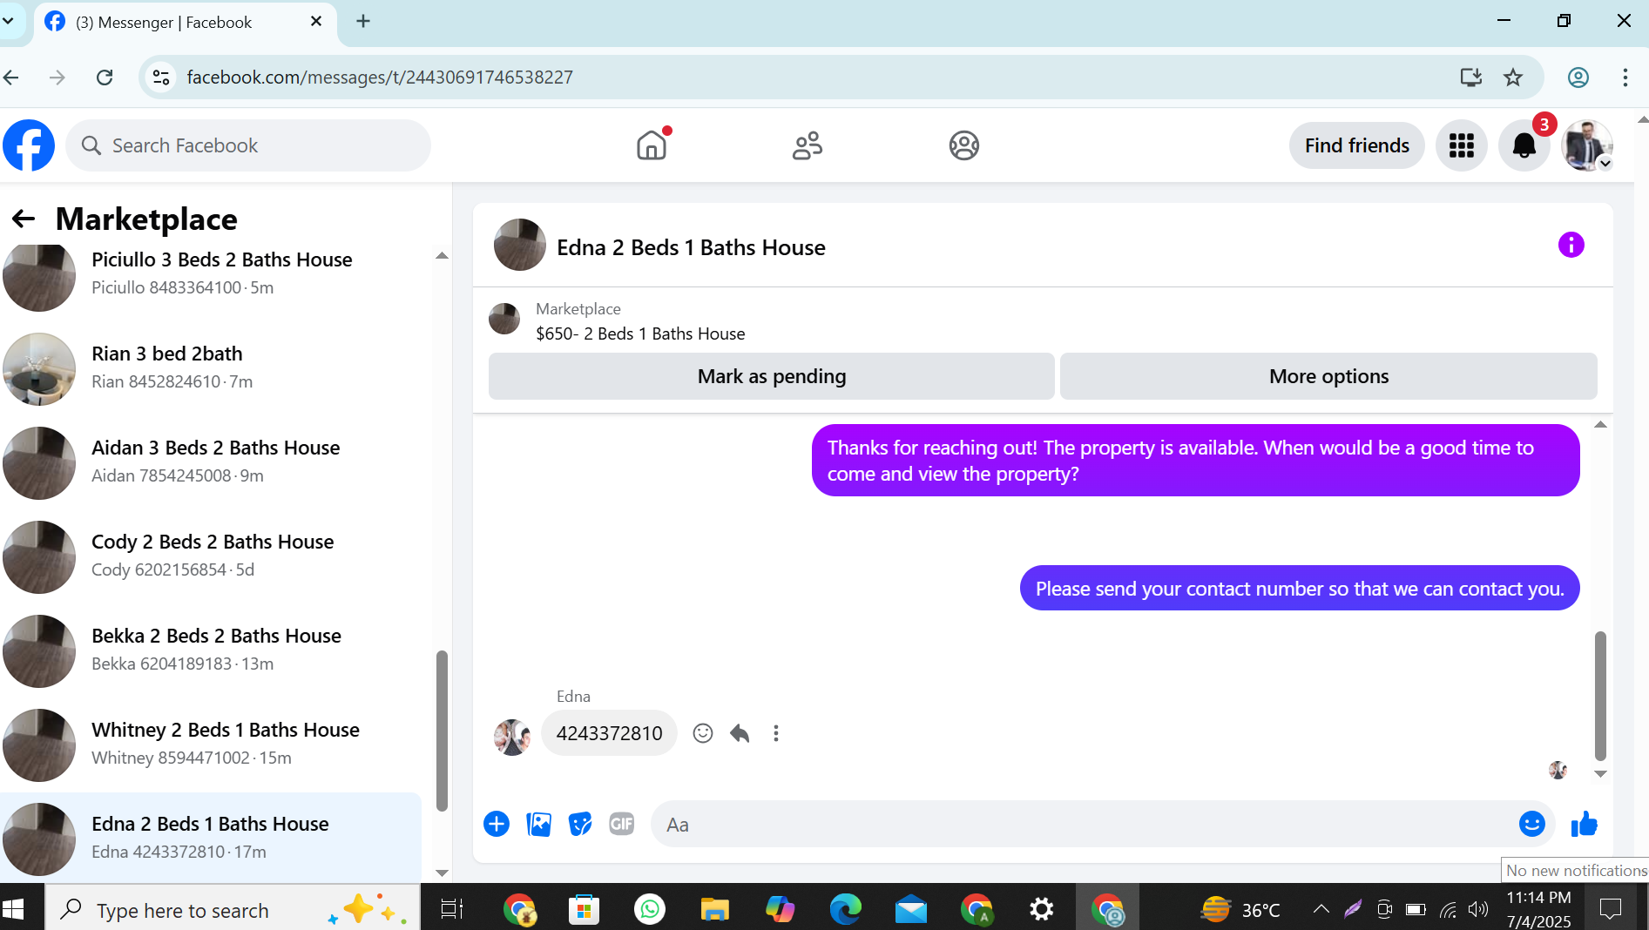Image resolution: width=1649 pixels, height=930 pixels.
Task: Launch Microsoft Edge from the taskbar
Action: 846,910
